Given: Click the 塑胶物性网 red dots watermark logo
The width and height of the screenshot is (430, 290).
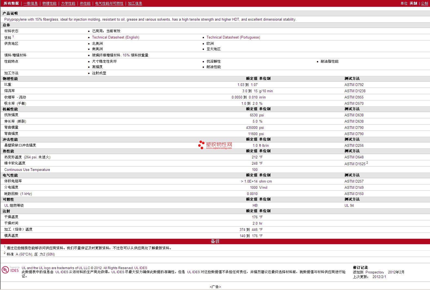Looking at the screenshot, I should [x=201, y=145].
